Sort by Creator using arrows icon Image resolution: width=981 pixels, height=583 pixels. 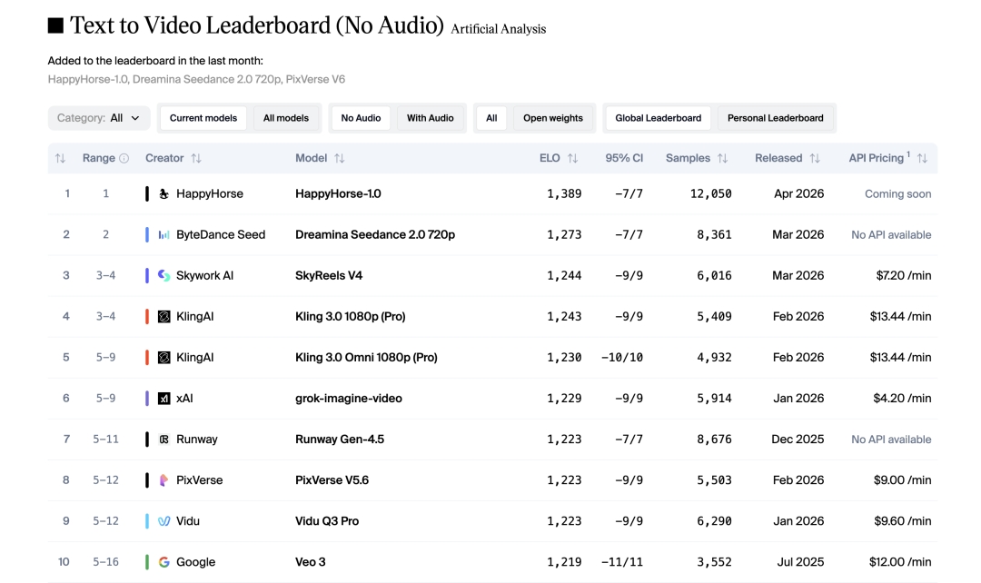(196, 158)
